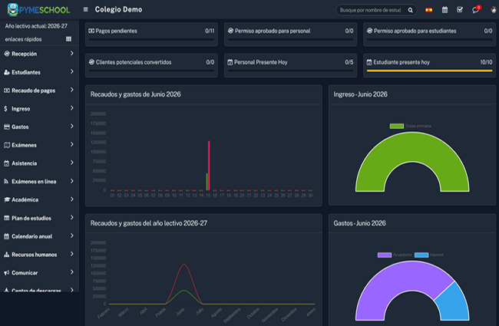The image size is (499, 326).
Task: Click the Plan de estudios list icon
Action: (x=7, y=218)
